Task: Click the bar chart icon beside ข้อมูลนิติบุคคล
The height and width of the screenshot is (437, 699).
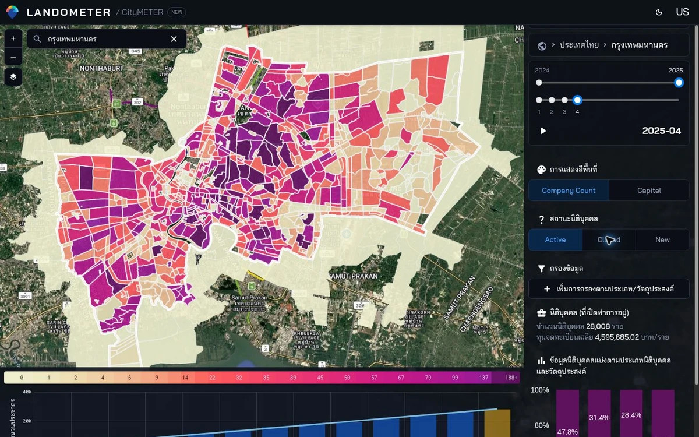Action: pos(541,361)
